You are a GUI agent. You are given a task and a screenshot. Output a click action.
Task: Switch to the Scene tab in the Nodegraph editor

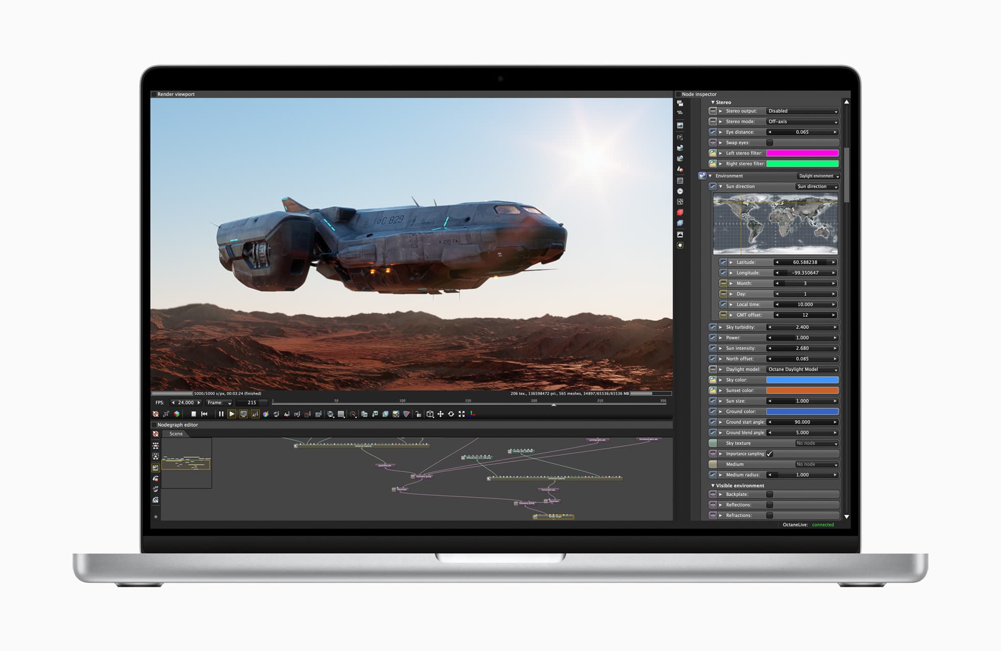tap(176, 433)
